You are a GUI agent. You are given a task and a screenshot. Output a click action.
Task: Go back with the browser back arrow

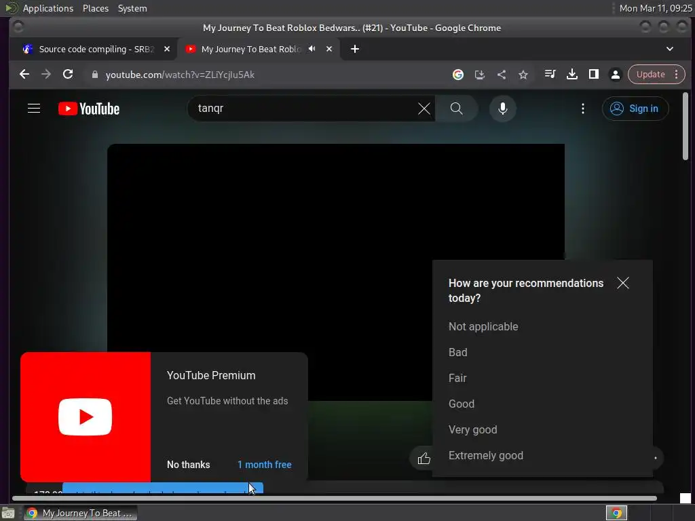(x=24, y=75)
